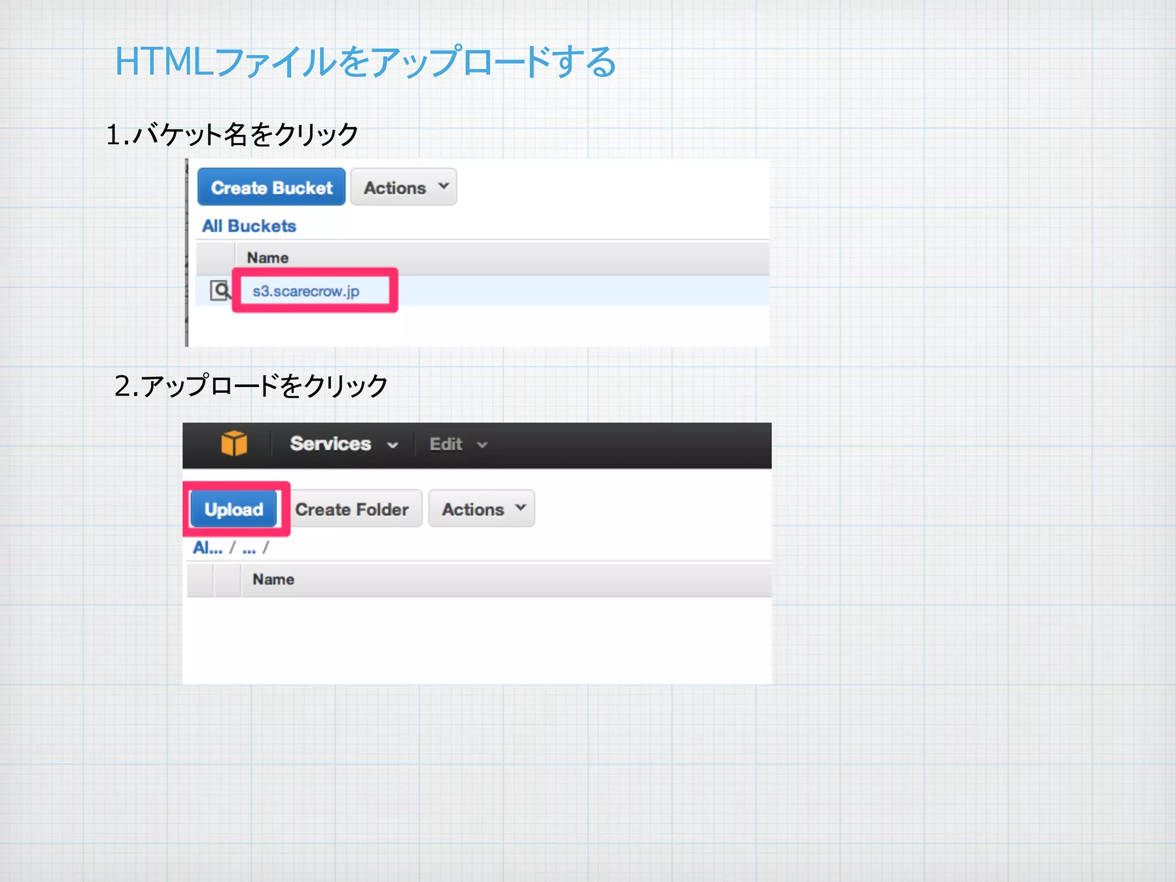
Task: Click the orange AWS cube logo
Action: 234,444
